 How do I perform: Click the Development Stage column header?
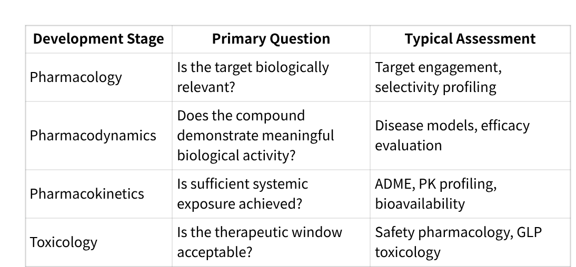pos(98,39)
